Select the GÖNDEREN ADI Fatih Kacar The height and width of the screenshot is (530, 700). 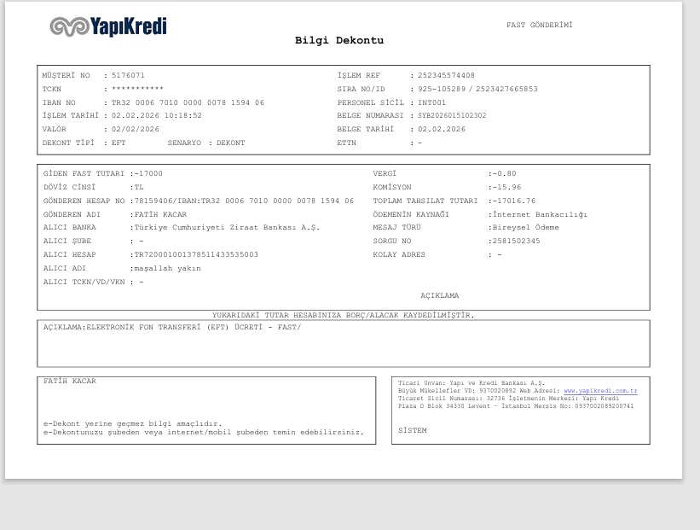(160, 214)
